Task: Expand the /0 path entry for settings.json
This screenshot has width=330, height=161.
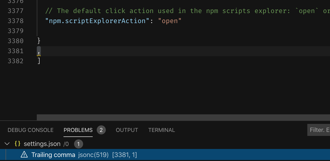Action: pyautogui.click(x=65, y=144)
